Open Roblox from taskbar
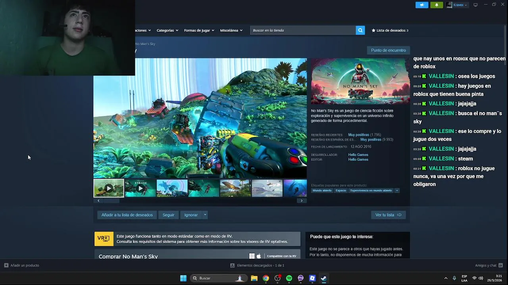The image size is (508, 285). [x=312, y=278]
